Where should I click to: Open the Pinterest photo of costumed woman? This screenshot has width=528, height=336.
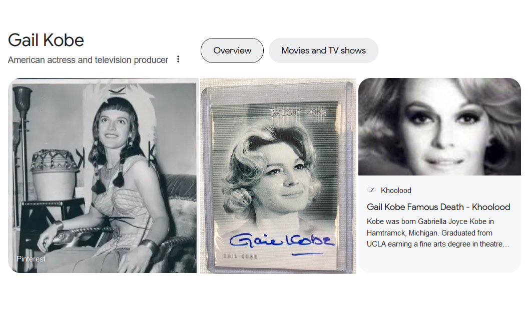pos(103,175)
